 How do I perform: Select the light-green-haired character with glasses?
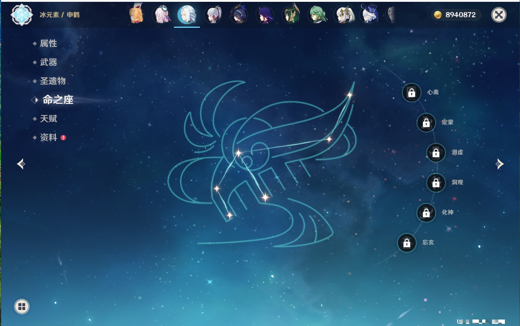pyautogui.click(x=318, y=15)
